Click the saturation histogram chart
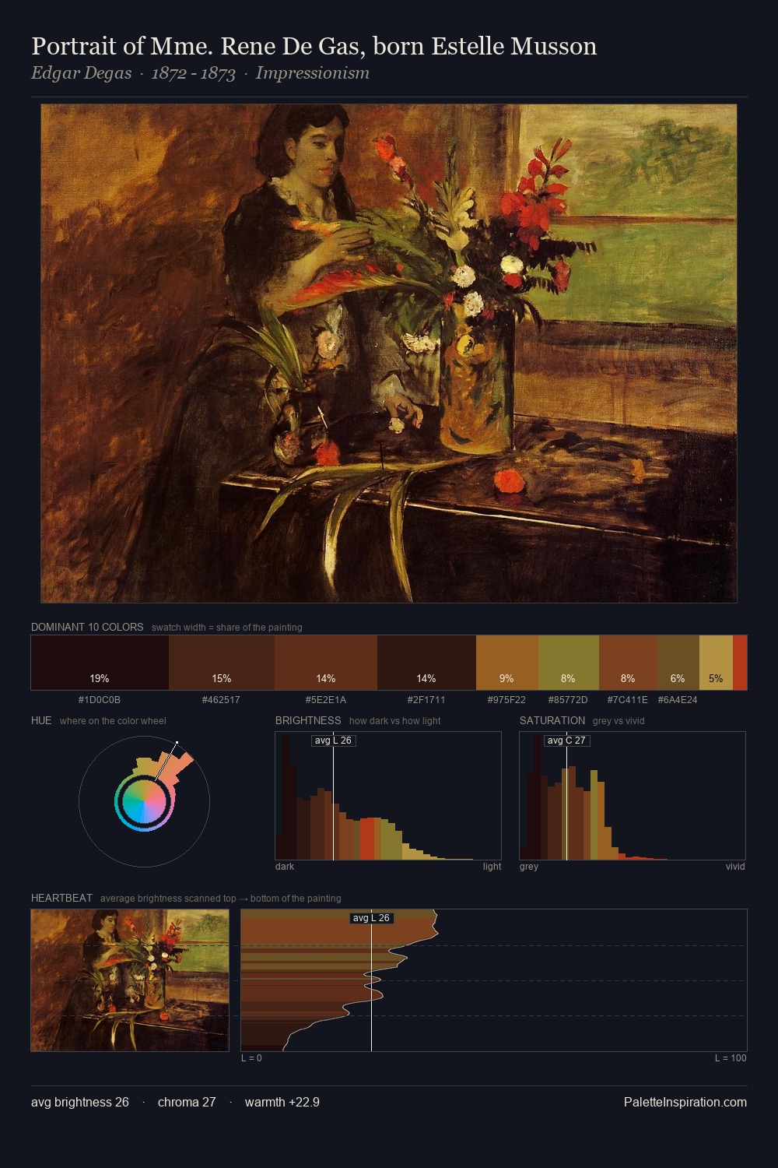The image size is (778, 1168). (x=633, y=796)
